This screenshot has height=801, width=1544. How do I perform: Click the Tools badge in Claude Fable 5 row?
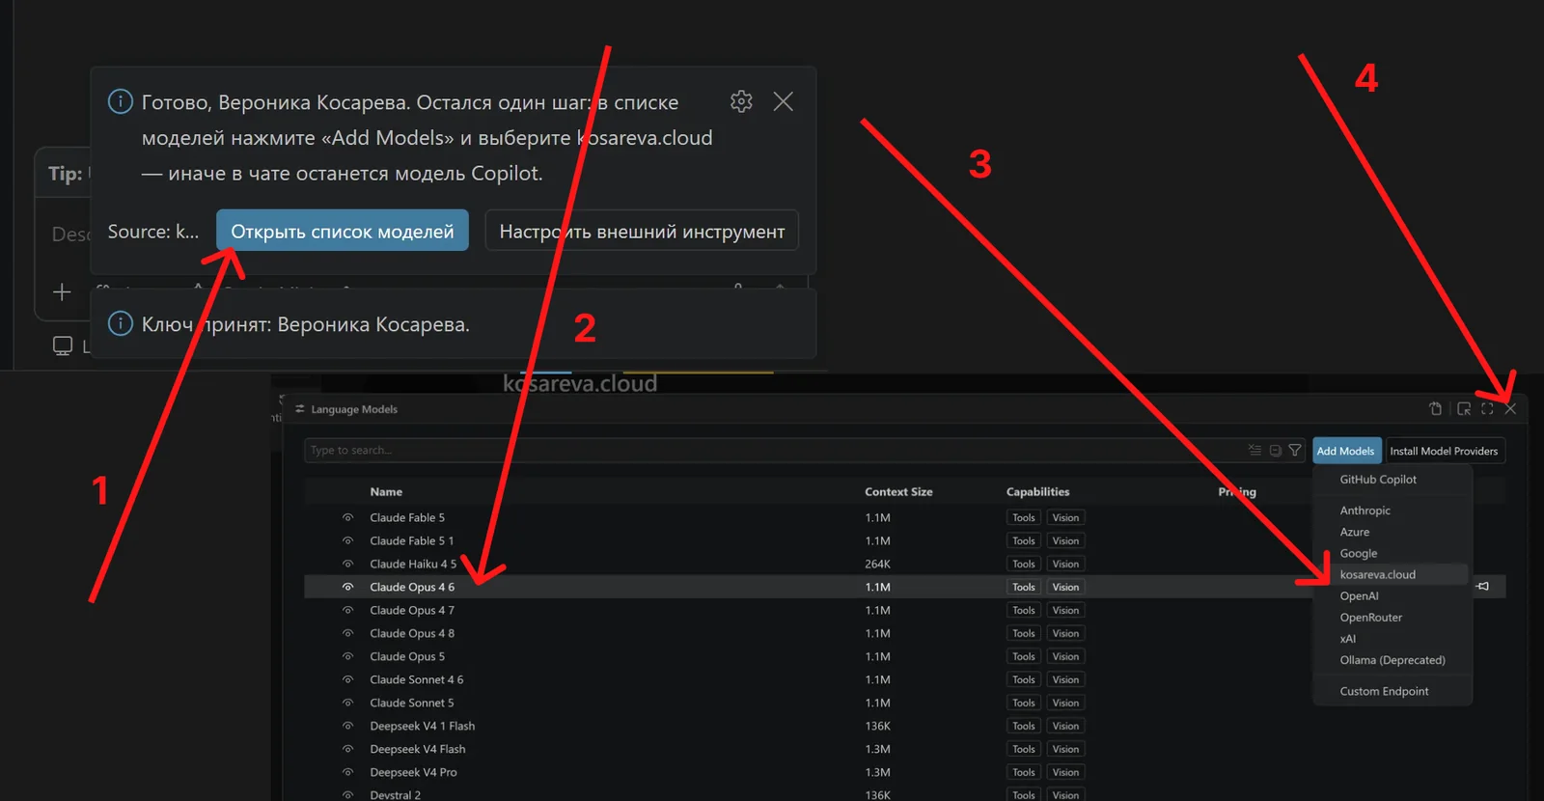coord(1024,517)
